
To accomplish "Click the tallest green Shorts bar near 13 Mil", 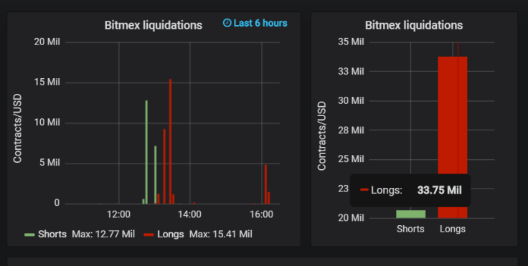I will (146, 152).
